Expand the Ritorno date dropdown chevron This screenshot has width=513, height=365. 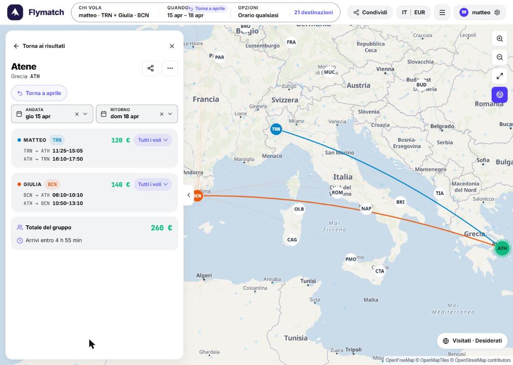[x=170, y=114]
